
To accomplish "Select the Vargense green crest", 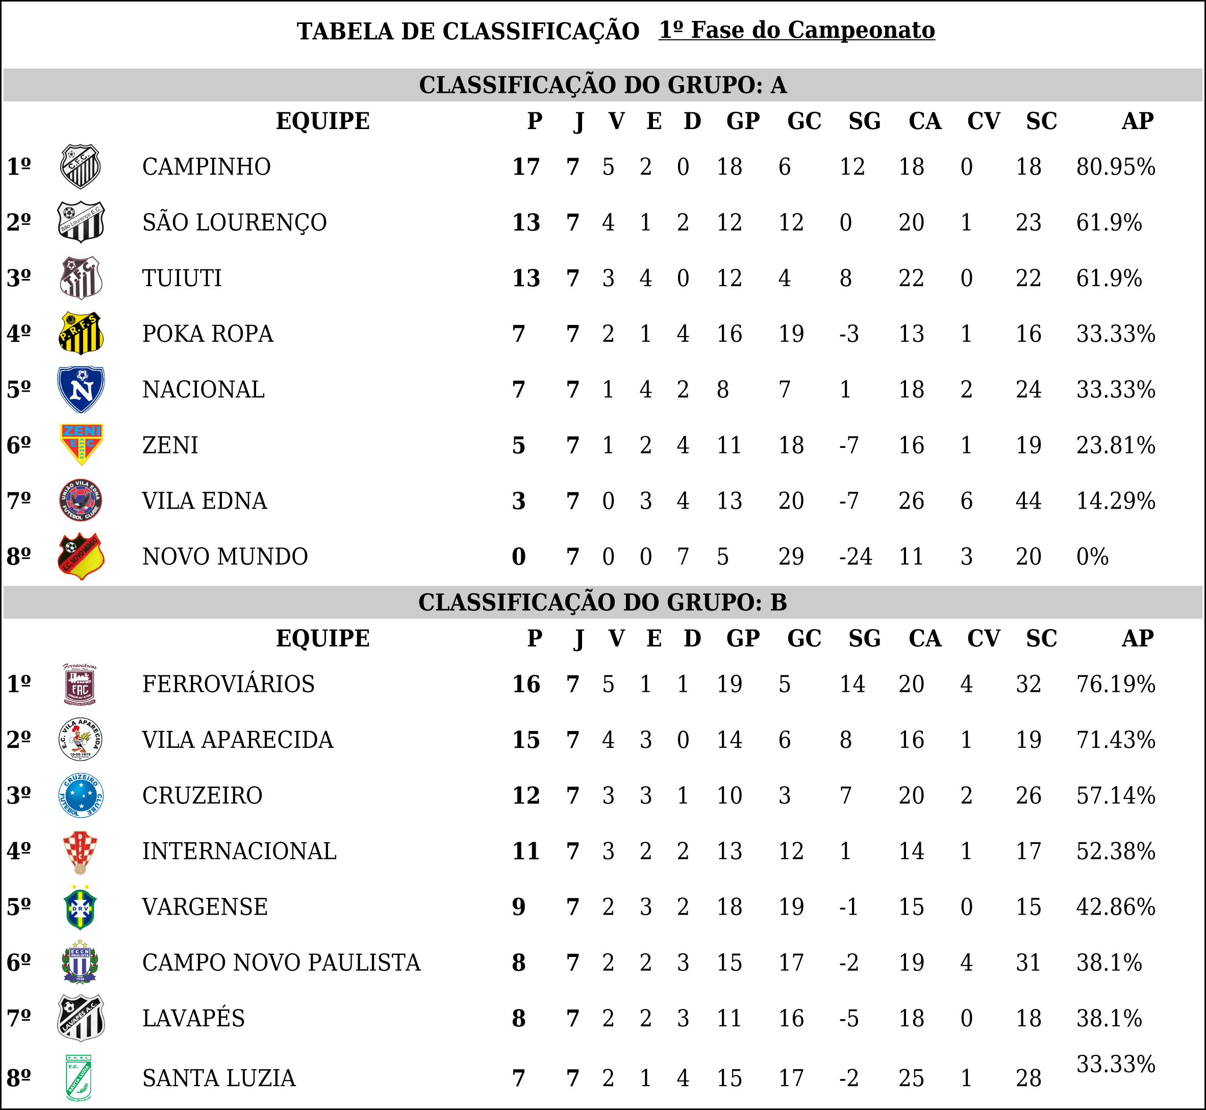I will click(x=81, y=907).
